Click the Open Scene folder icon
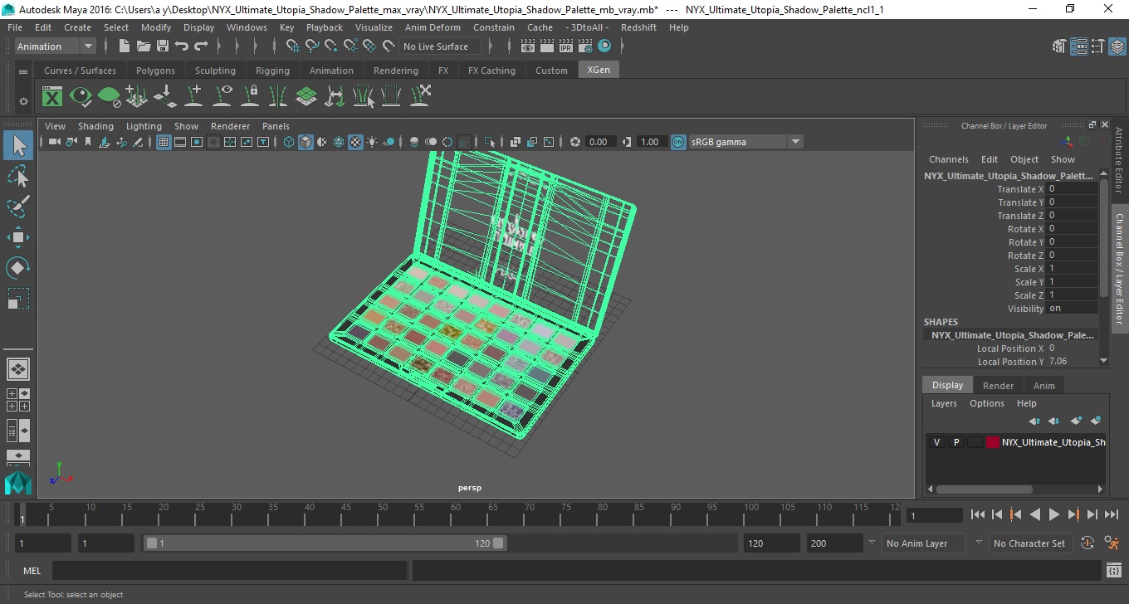The height and width of the screenshot is (604, 1129). tap(144, 46)
